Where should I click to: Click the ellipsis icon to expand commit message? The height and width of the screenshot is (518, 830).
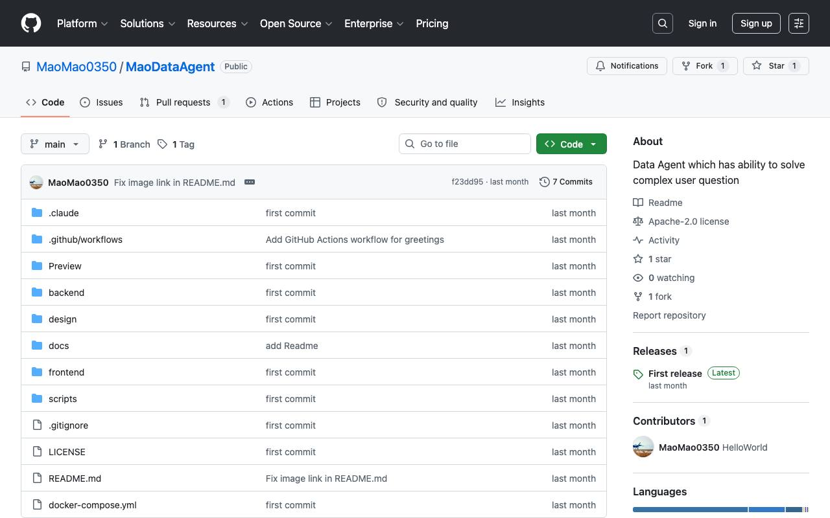[x=250, y=182]
